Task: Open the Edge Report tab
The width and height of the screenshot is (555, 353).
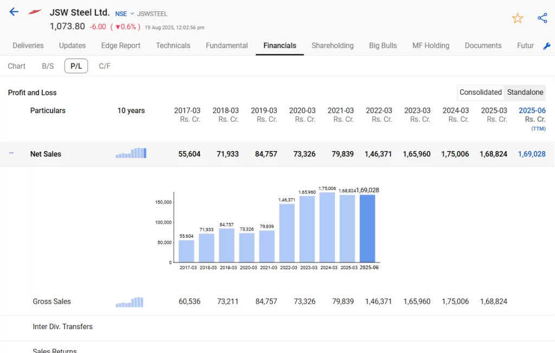Action: pos(121,45)
